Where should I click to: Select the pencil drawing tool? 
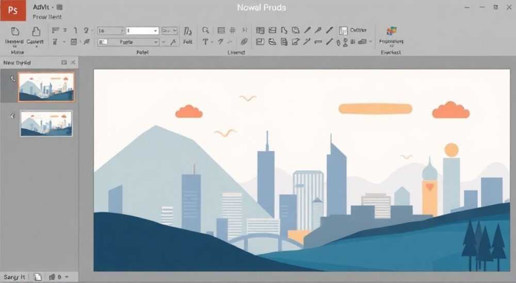(x=308, y=30)
